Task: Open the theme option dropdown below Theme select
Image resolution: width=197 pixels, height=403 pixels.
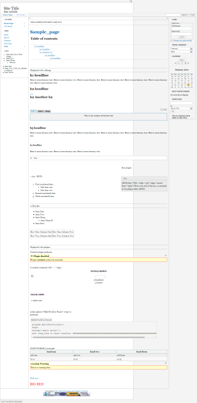Action: click(181, 52)
